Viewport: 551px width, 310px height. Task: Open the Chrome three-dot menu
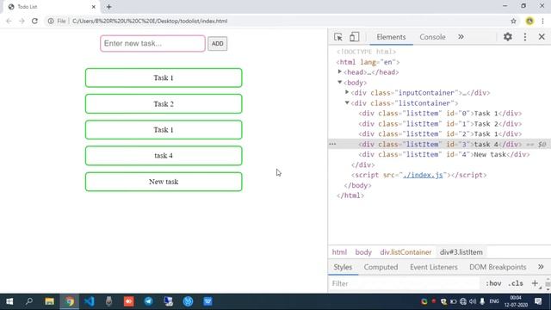pos(543,21)
